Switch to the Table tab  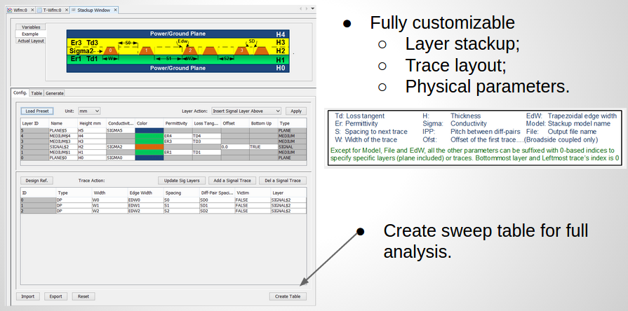click(x=36, y=92)
